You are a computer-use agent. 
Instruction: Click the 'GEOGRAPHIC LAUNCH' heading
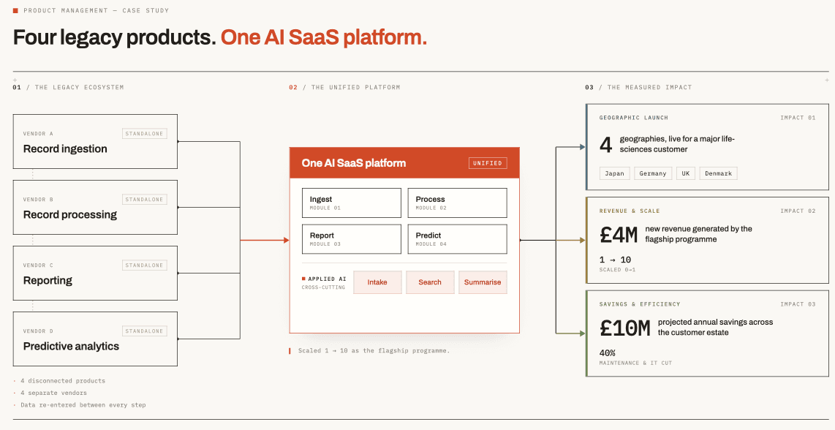pyautogui.click(x=634, y=118)
